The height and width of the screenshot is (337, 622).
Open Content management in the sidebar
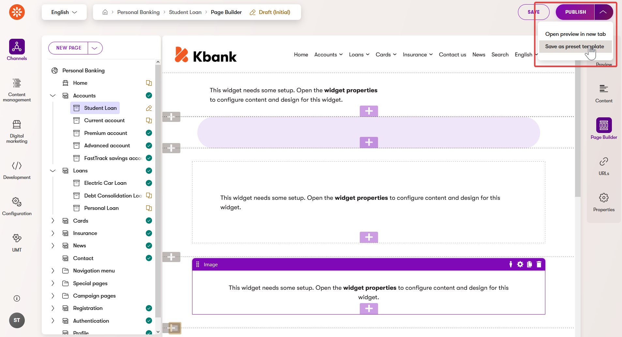coord(17,90)
